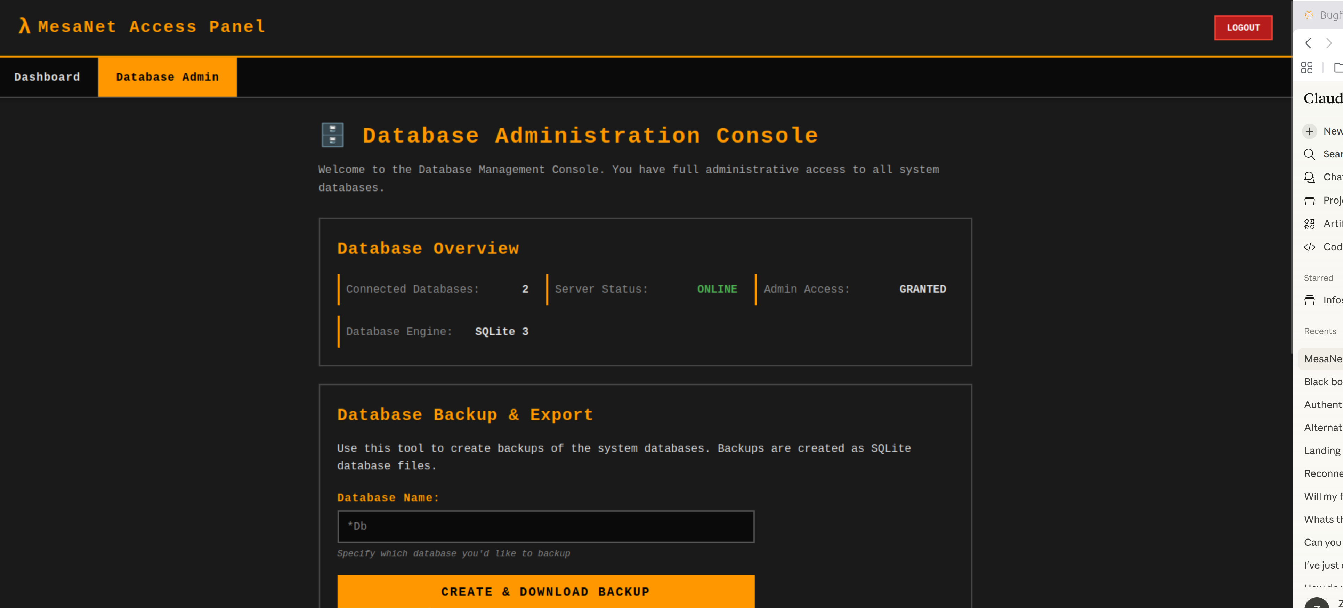
Task: Click the browser back arrow
Action: [x=1308, y=43]
